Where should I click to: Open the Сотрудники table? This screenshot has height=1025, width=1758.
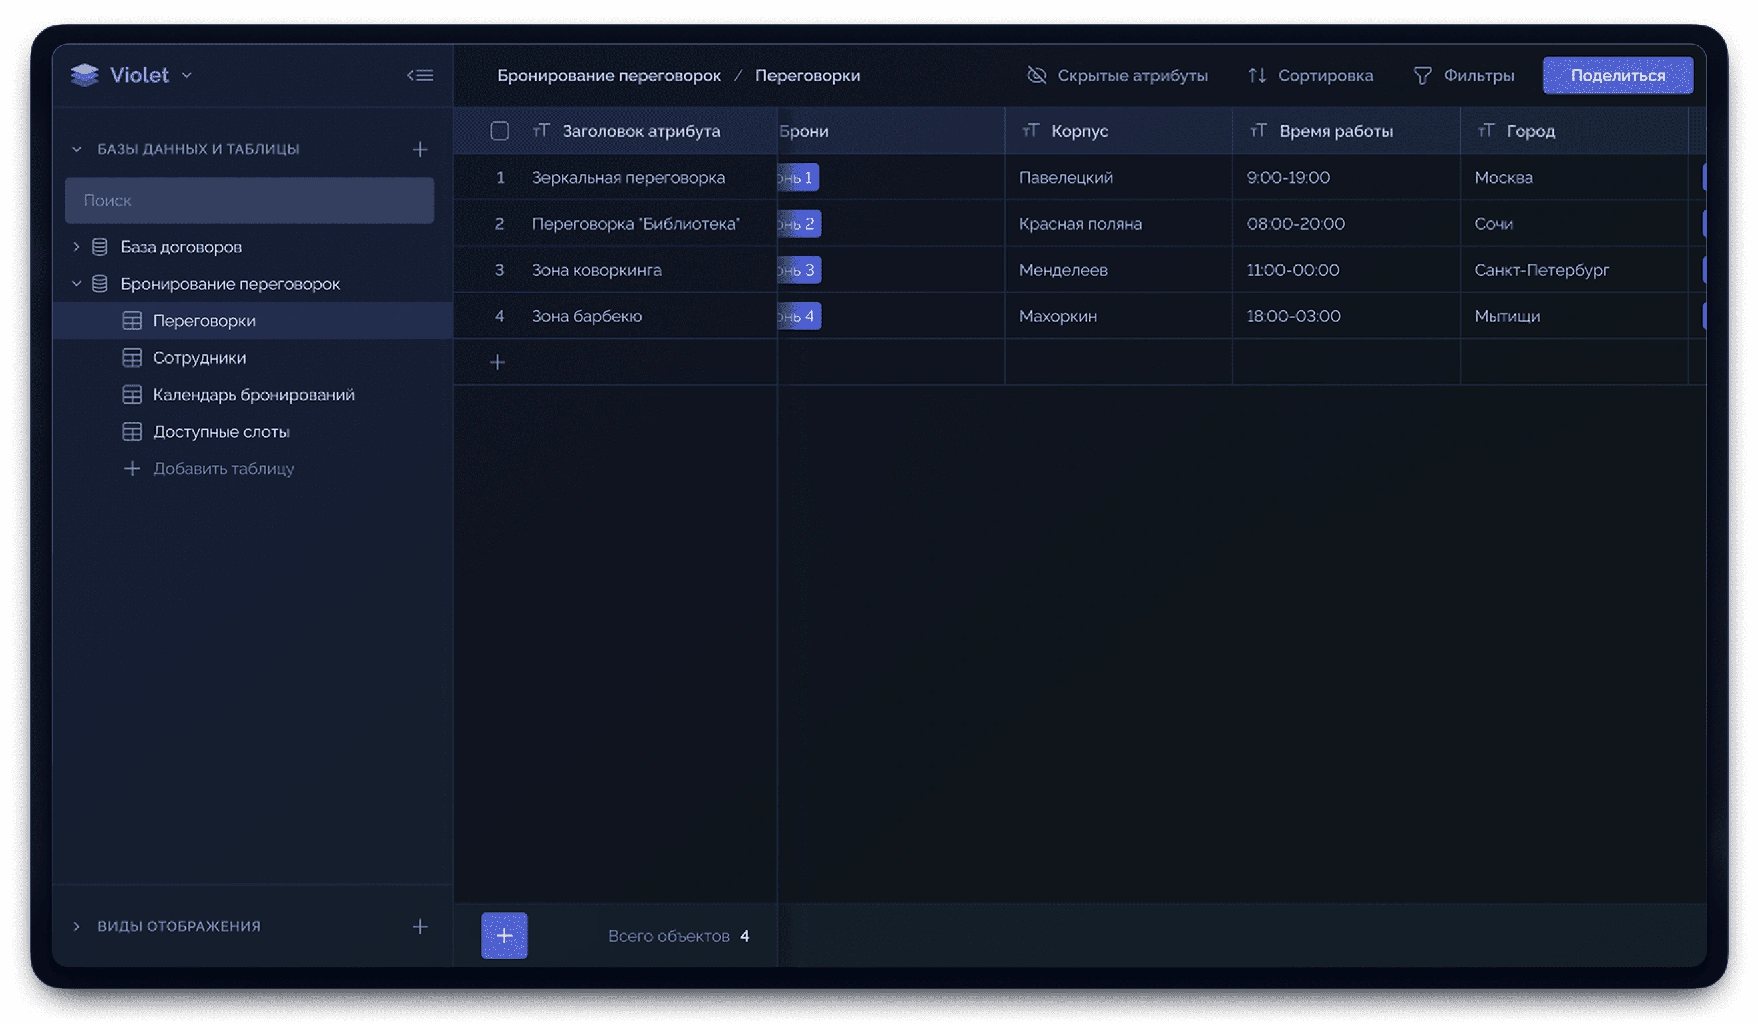(199, 358)
